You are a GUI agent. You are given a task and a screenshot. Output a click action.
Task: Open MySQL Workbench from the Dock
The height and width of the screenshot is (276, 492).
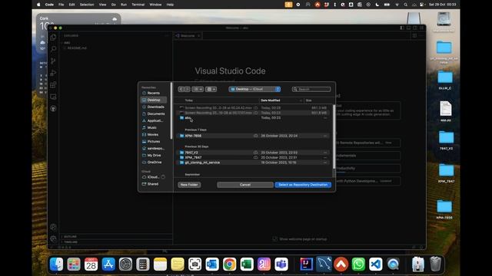pyautogui.click(x=324, y=264)
